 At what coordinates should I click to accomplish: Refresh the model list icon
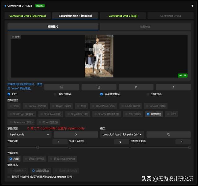pyautogui.click(x=168, y=135)
